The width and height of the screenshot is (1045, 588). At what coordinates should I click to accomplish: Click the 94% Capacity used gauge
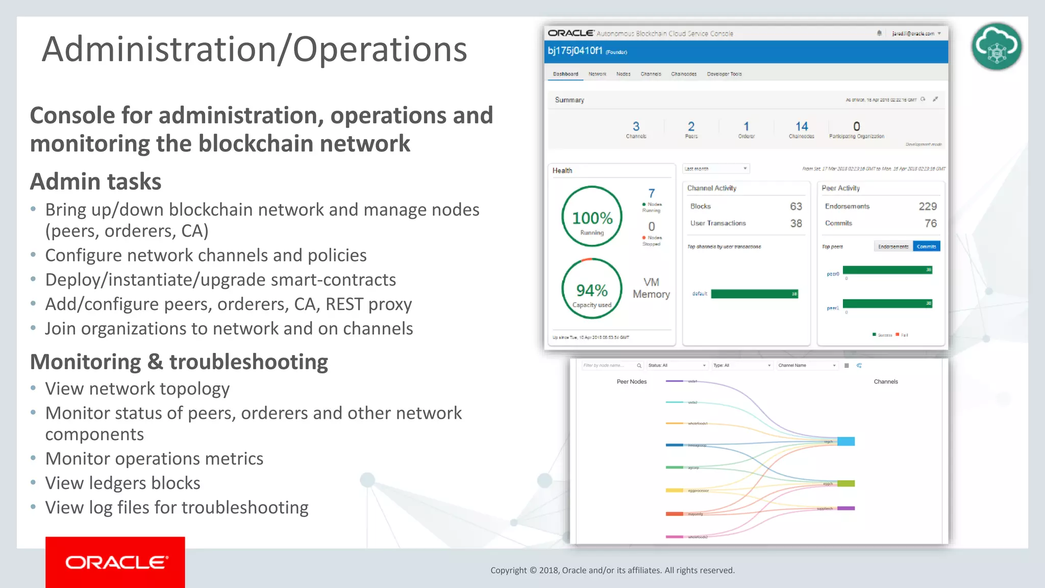pos(592,289)
